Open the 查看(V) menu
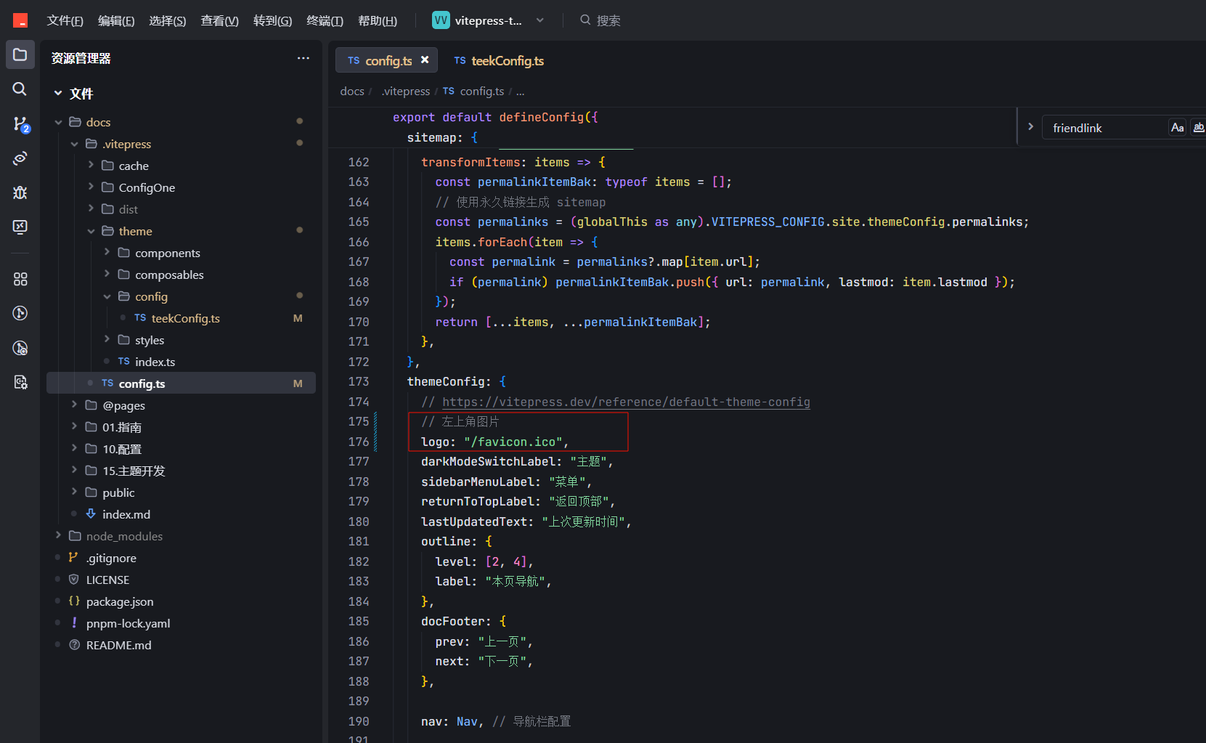 pyautogui.click(x=219, y=20)
